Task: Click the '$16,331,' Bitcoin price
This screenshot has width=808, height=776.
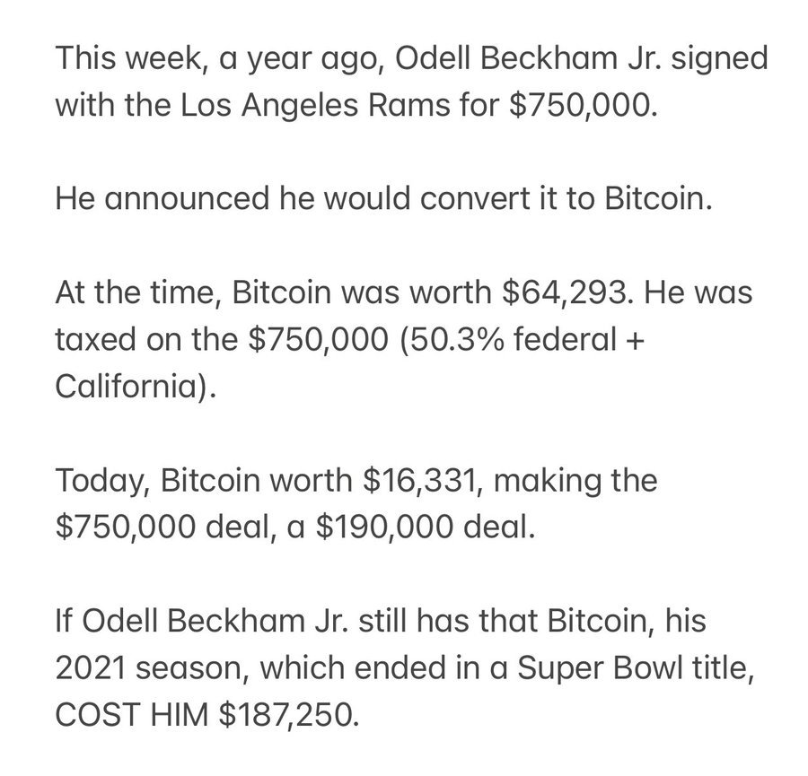Action: pyautogui.click(x=423, y=482)
